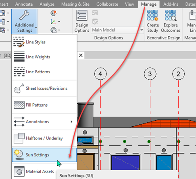This screenshot has width=196, height=179.
Task: Click the Pick to Edit icon
Action: click(95, 21)
